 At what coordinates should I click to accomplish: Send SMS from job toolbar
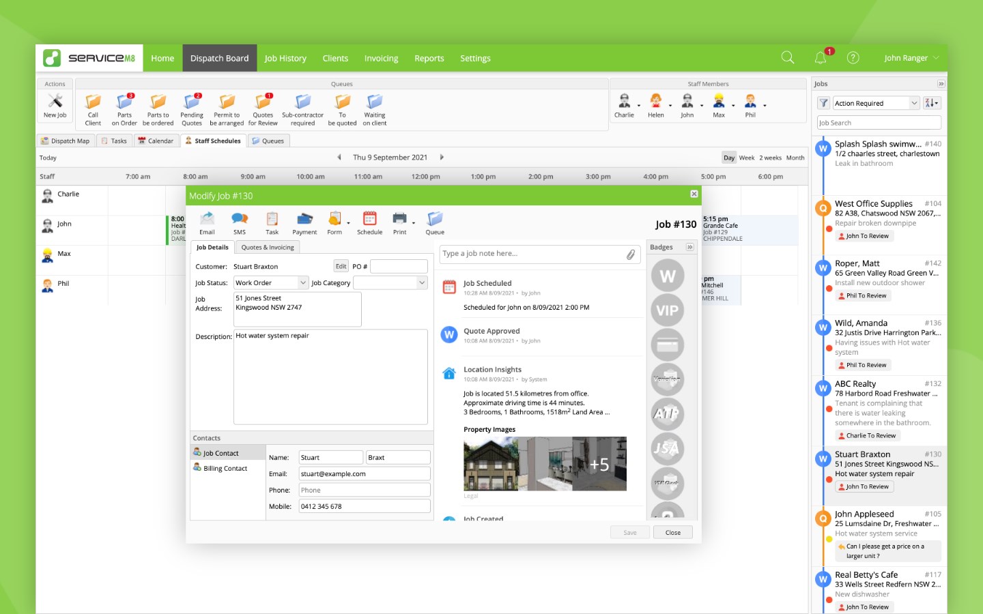coord(240,218)
